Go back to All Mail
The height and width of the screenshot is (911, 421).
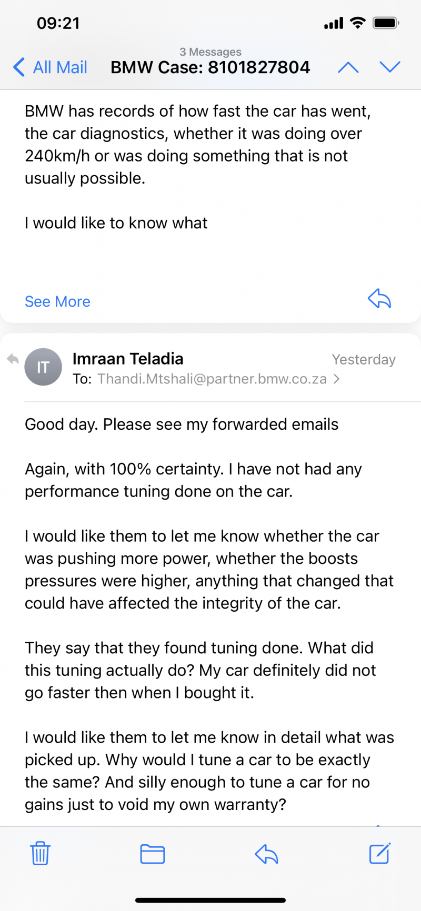(x=51, y=67)
